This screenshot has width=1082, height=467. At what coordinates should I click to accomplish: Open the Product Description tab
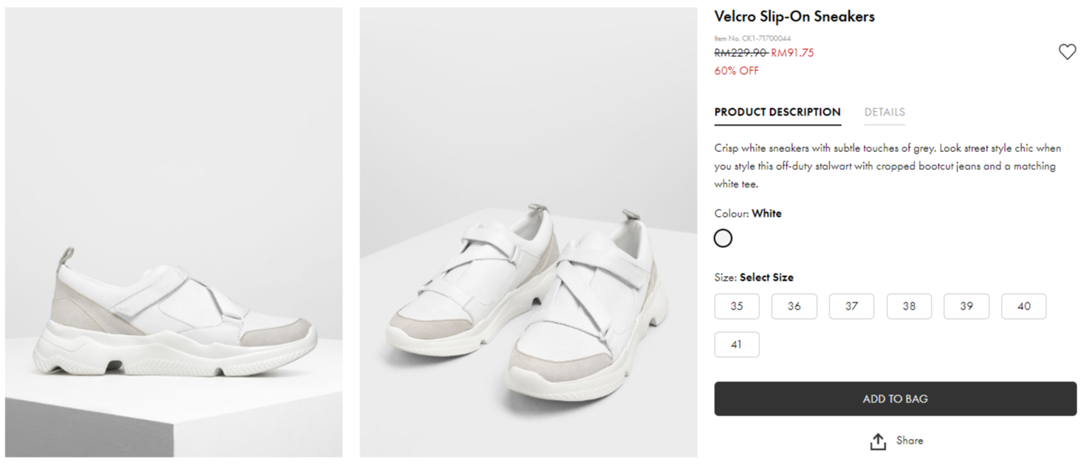777,112
